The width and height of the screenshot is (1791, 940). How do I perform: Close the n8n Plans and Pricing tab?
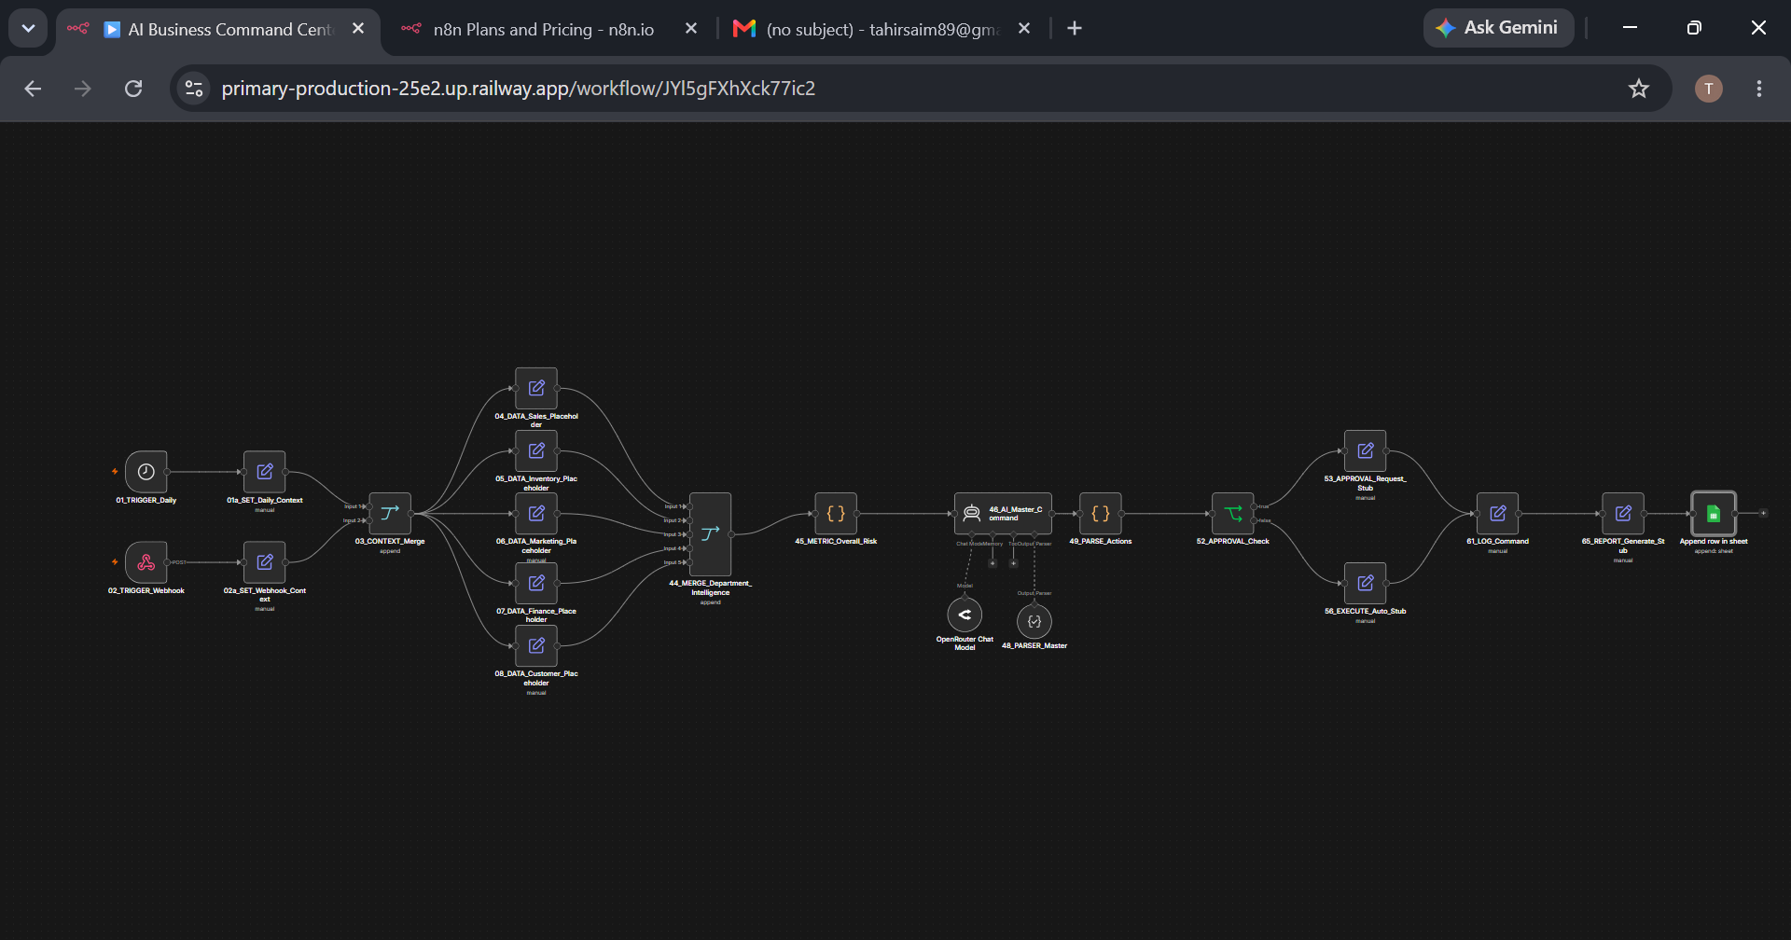pos(691,29)
